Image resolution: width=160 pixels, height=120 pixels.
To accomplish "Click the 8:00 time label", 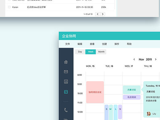I will pyautogui.click(x=80, y=75).
